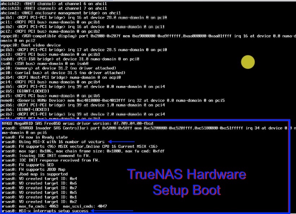Click the pci5 bus on pcib5 line
This screenshot has height=214, width=296.
pyautogui.click(x=50, y=96)
